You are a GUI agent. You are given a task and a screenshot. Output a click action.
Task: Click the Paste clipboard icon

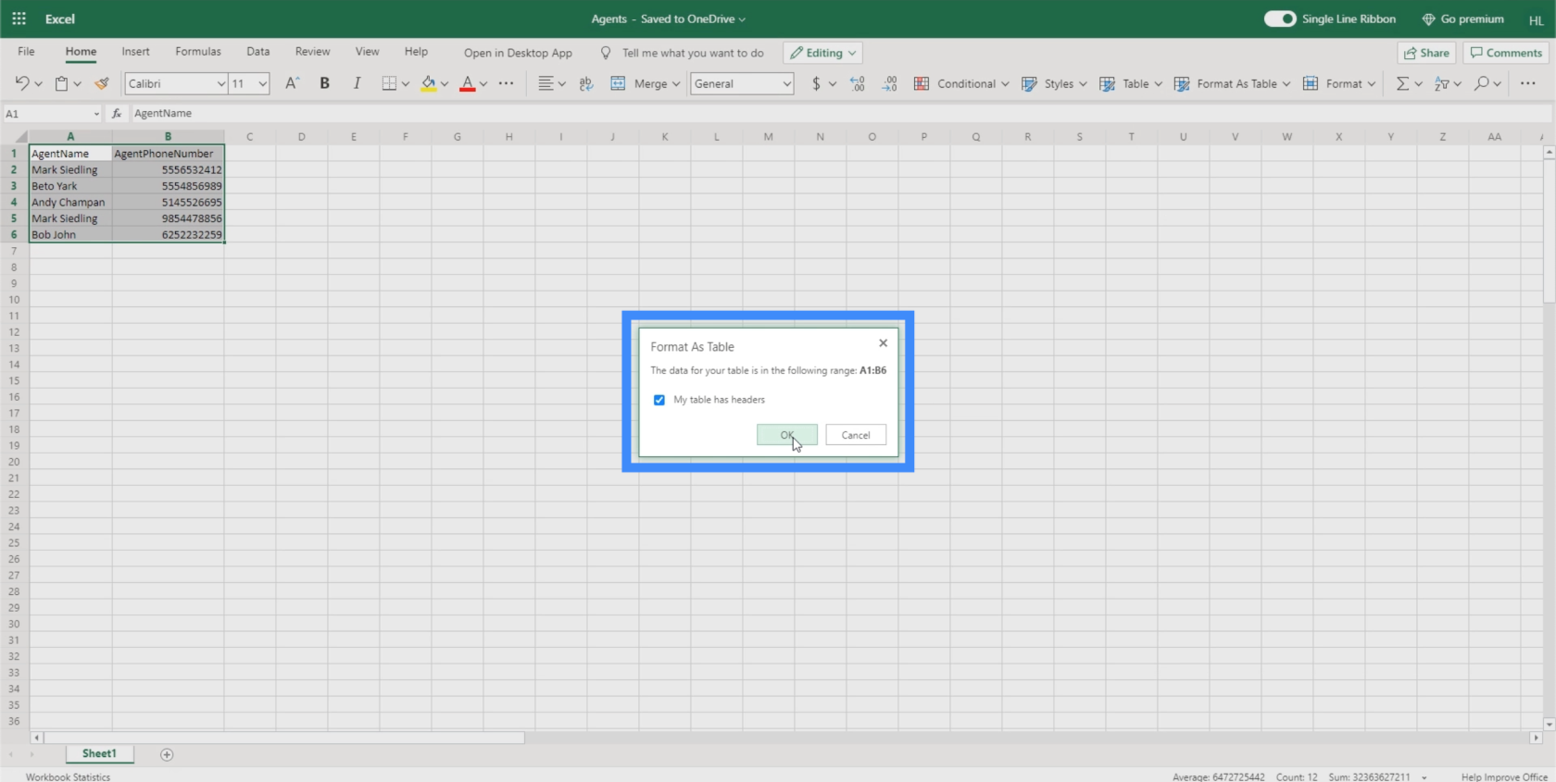pyautogui.click(x=61, y=83)
